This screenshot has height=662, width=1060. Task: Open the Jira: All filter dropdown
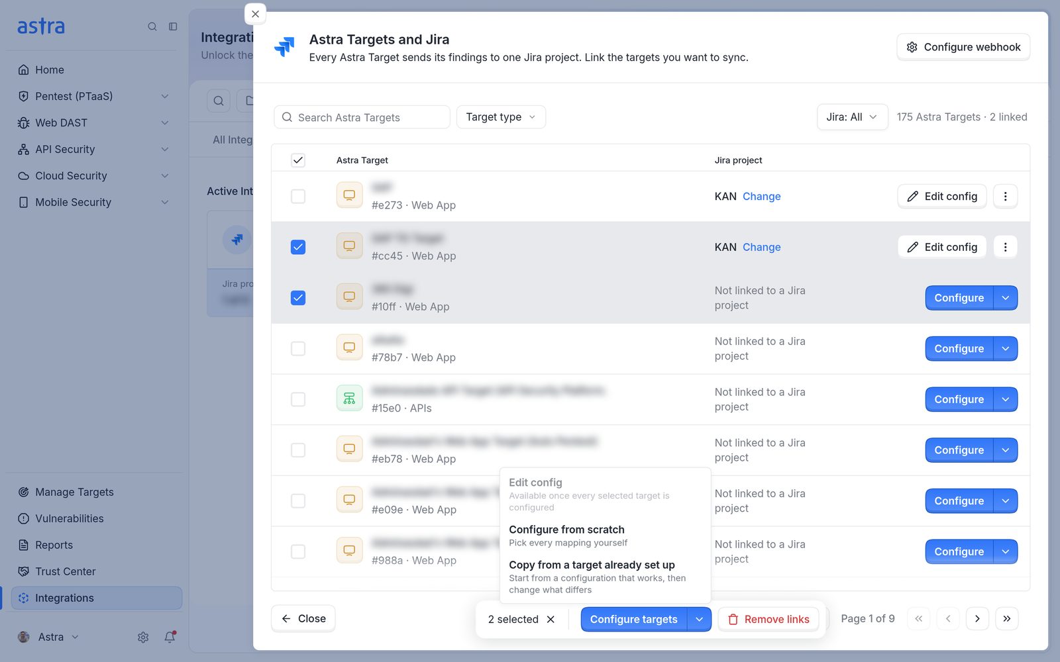[x=852, y=117]
